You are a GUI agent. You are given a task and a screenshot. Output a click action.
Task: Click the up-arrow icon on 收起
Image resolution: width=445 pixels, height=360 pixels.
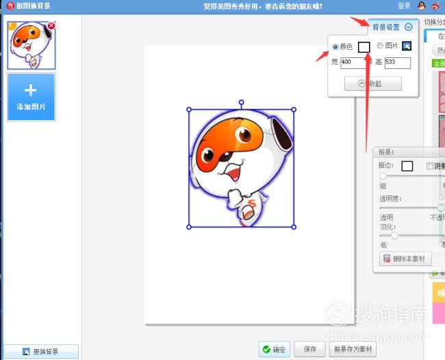pyautogui.click(x=361, y=83)
